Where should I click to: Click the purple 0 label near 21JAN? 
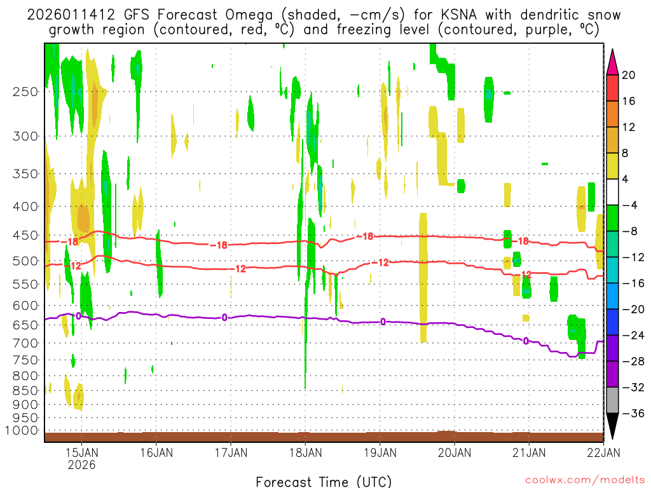pyautogui.click(x=526, y=341)
